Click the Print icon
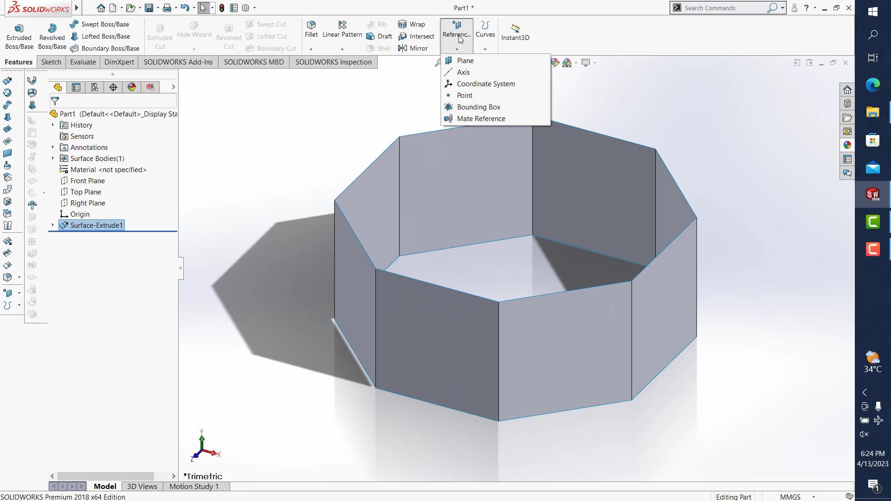This screenshot has height=501, width=891. tap(167, 8)
